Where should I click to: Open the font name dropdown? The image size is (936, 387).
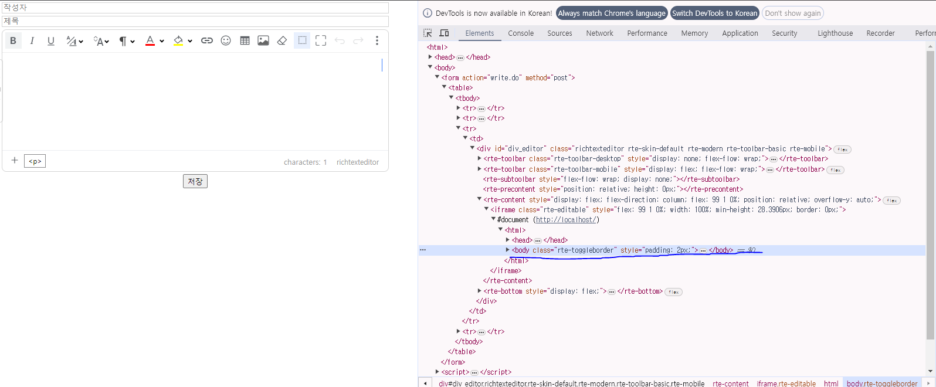pos(74,41)
